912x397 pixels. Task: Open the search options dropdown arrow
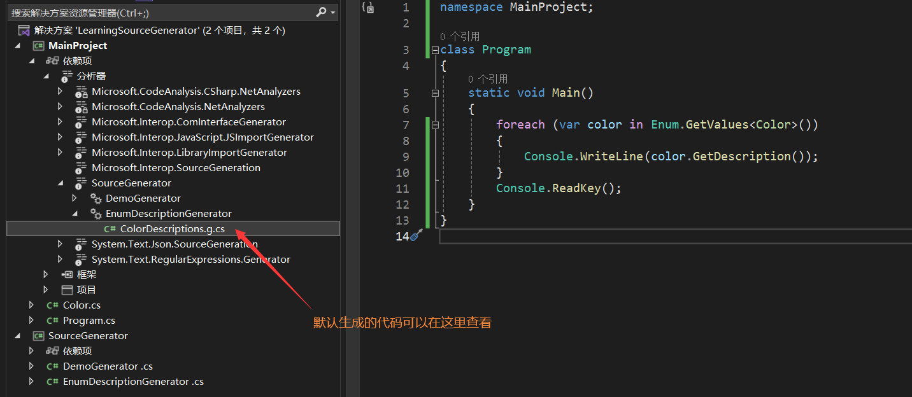pyautogui.click(x=333, y=13)
